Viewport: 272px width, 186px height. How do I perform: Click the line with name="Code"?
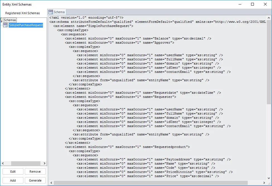(146, 168)
